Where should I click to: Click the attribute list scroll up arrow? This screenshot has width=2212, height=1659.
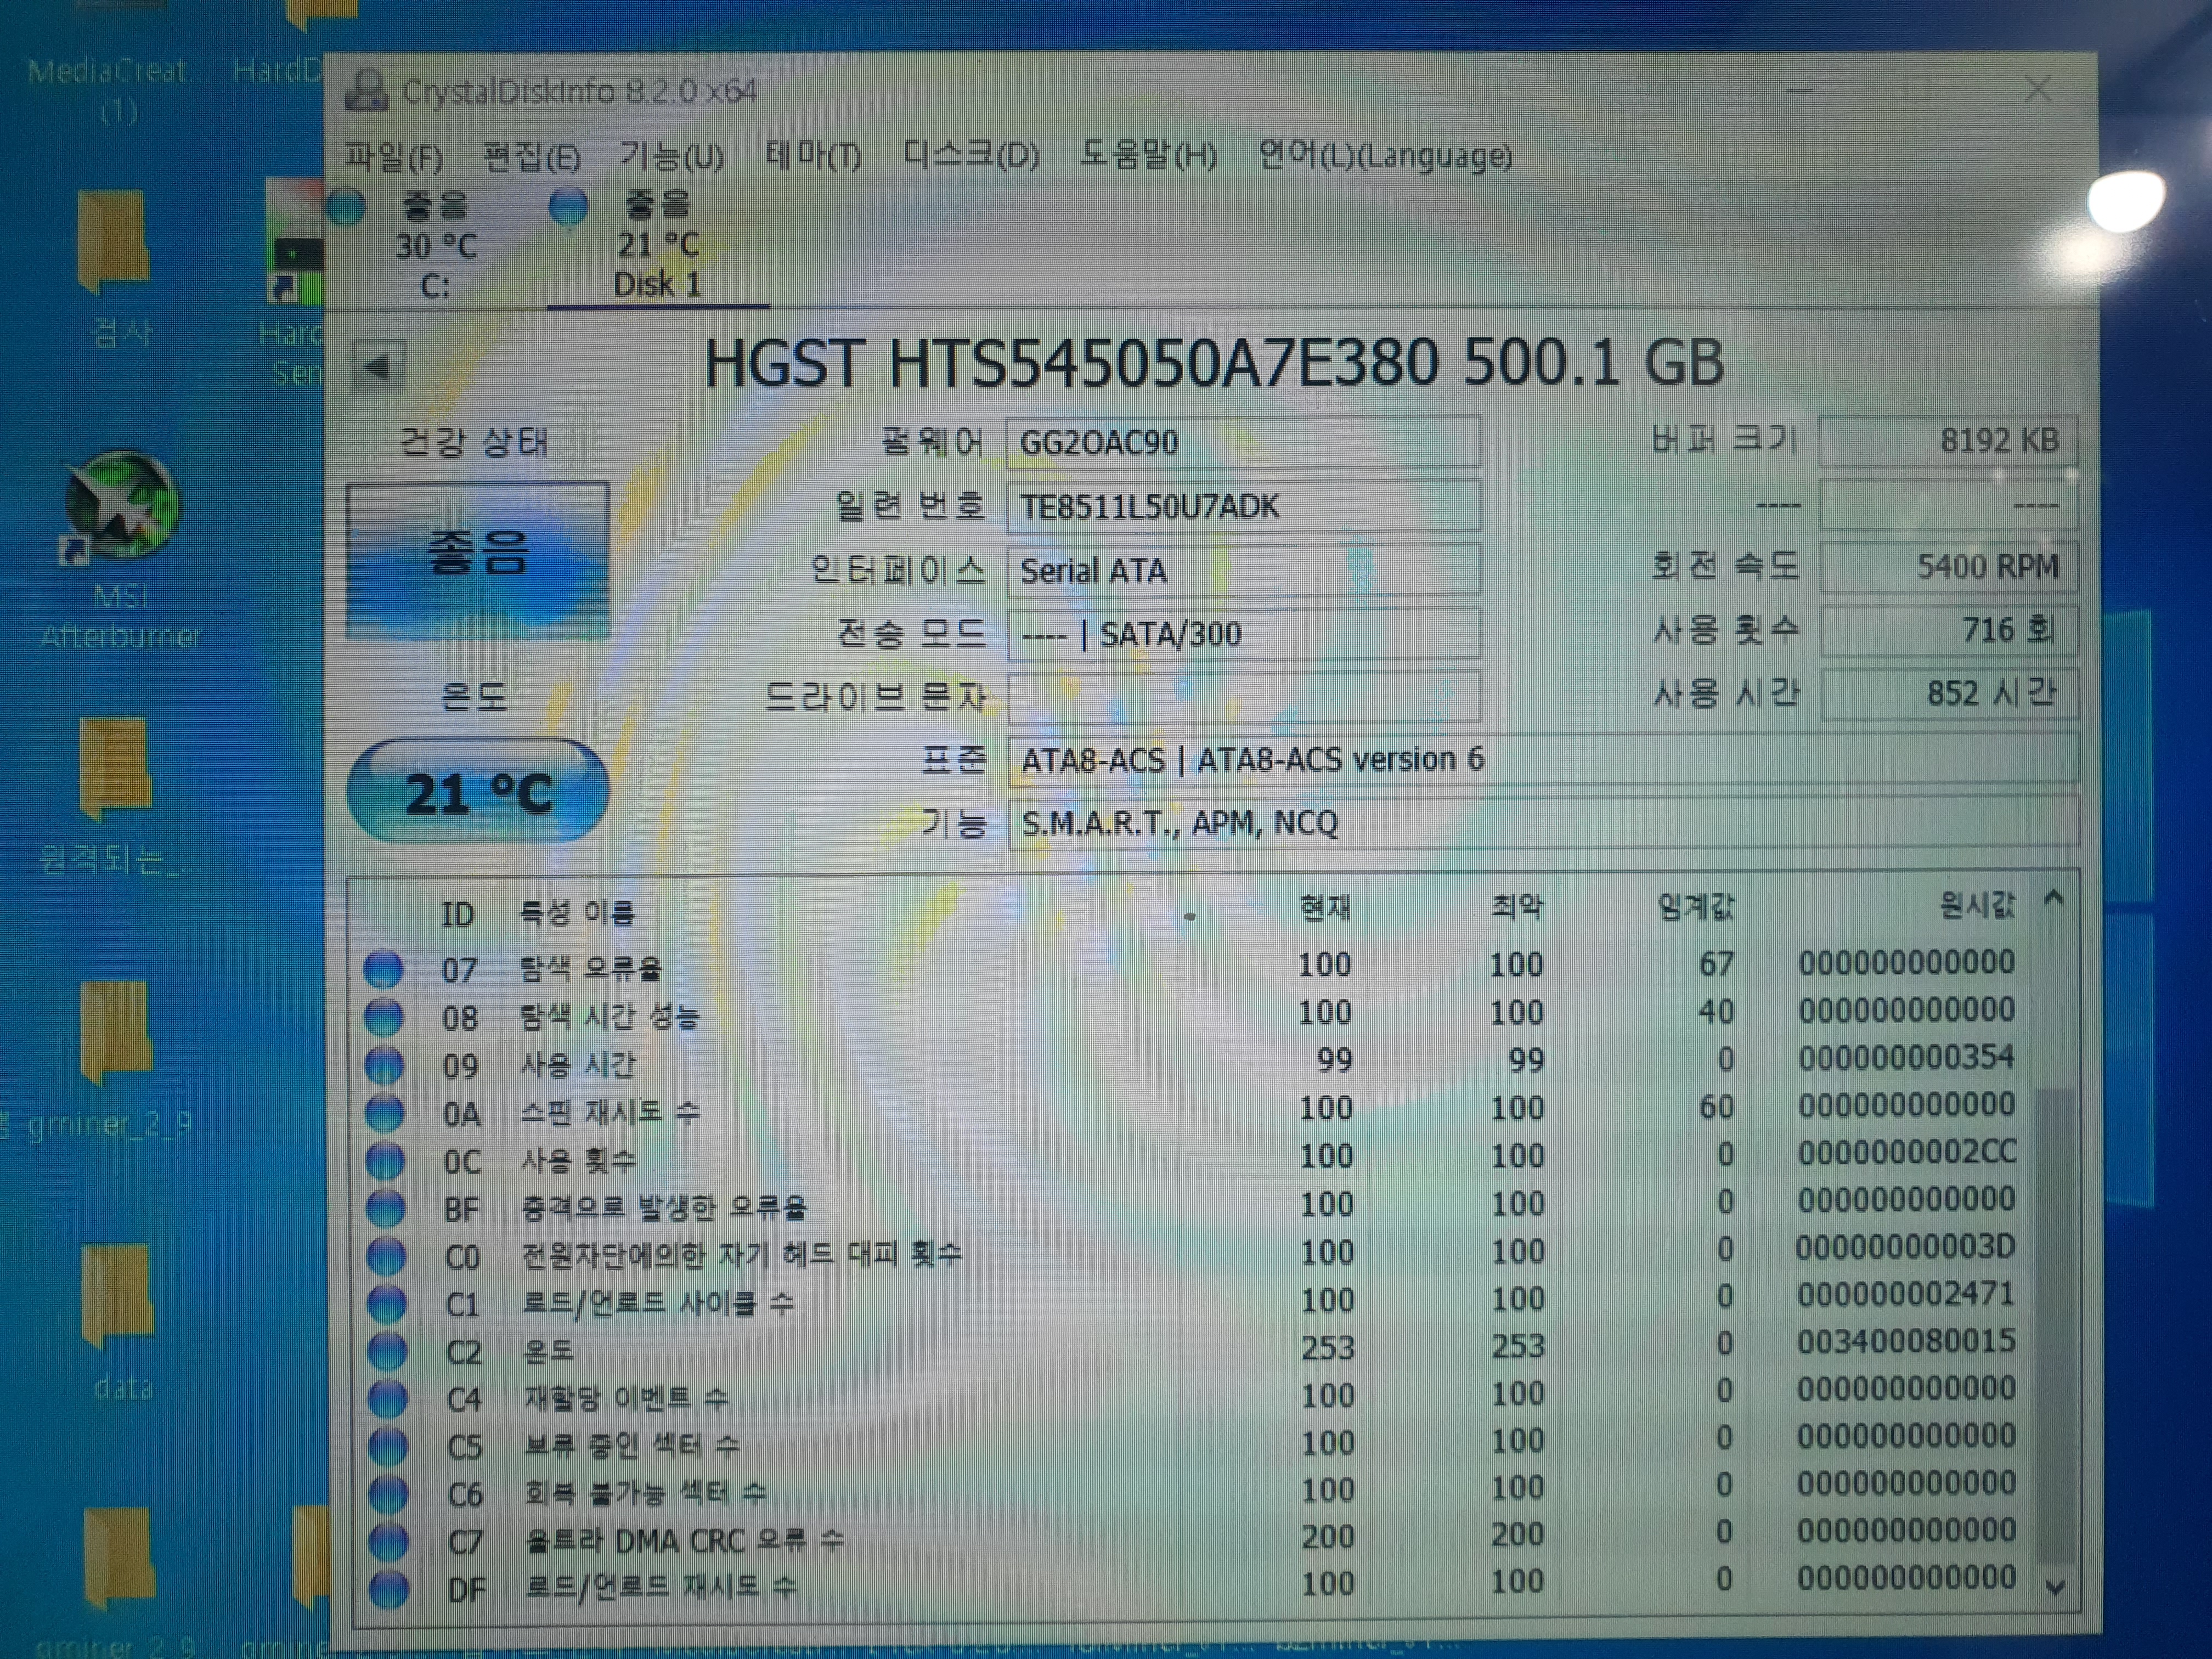[x=2054, y=898]
